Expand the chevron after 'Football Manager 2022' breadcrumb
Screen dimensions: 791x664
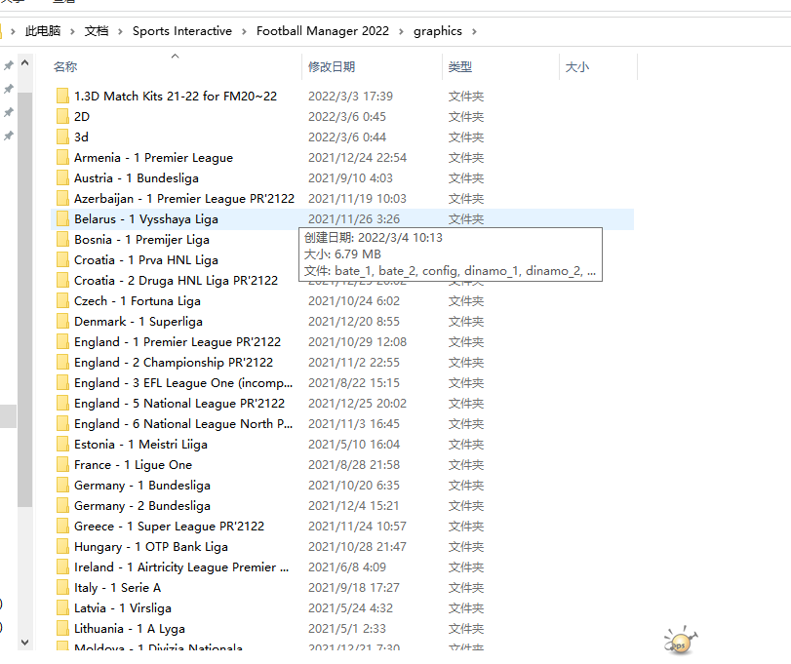coord(401,31)
